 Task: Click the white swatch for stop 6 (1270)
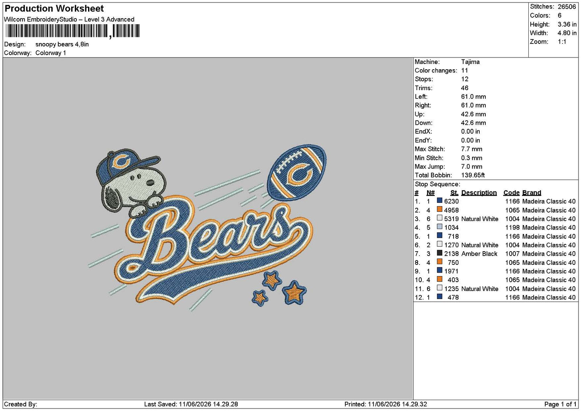click(x=439, y=244)
